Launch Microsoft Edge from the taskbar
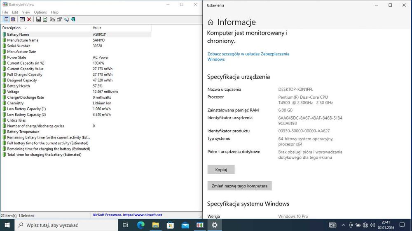Screen dimensions: 412x231 (x=141, y=225)
